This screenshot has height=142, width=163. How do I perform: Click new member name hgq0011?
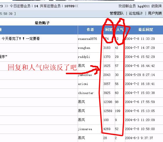[x=144, y=6]
